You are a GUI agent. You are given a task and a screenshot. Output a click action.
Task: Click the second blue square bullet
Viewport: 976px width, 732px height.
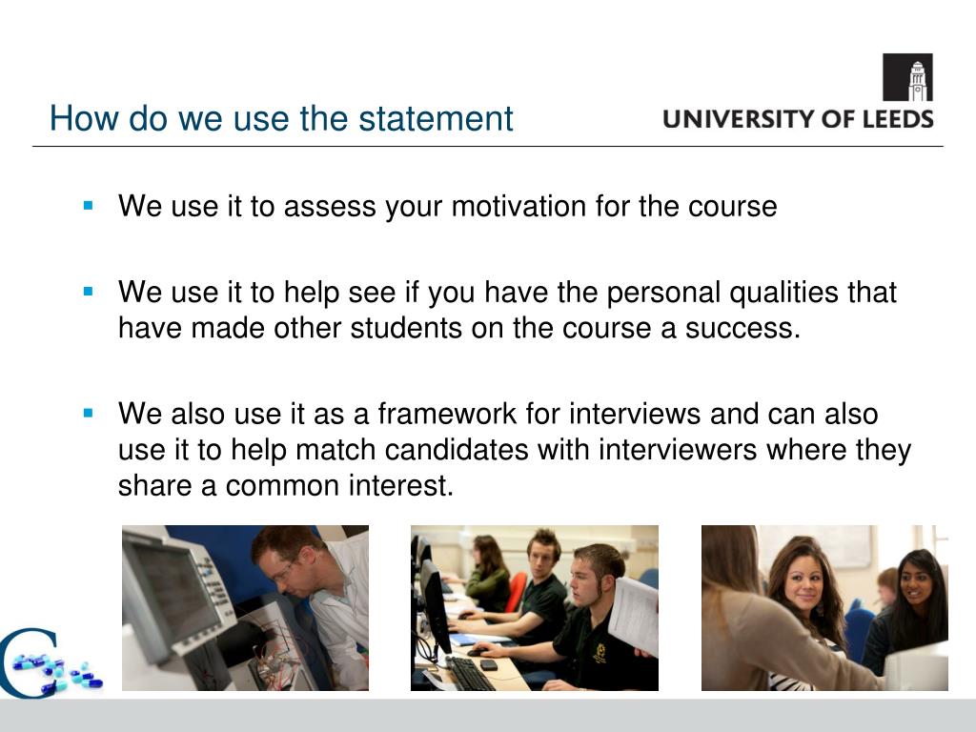pos(88,291)
